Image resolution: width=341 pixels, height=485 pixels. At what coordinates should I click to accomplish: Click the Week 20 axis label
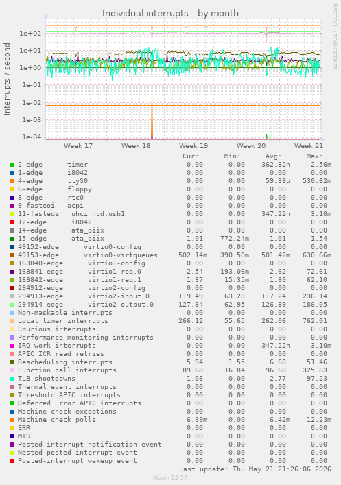click(x=251, y=145)
